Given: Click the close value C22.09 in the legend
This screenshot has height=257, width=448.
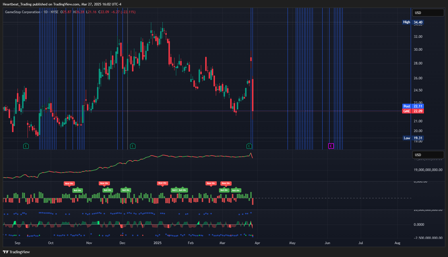Looking at the screenshot, I should 104,12.
